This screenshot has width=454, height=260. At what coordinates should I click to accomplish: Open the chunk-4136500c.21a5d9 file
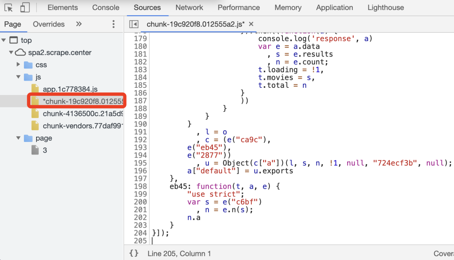coord(83,114)
